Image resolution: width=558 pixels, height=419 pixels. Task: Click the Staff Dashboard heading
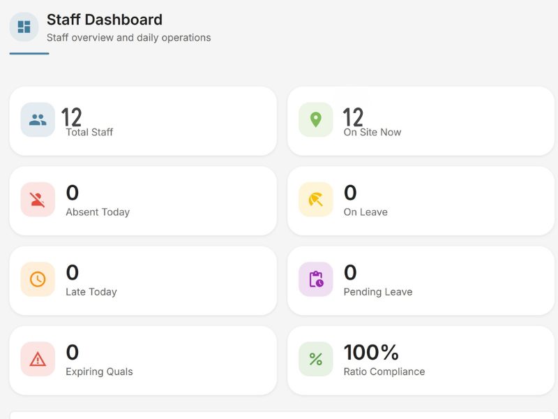105,20
